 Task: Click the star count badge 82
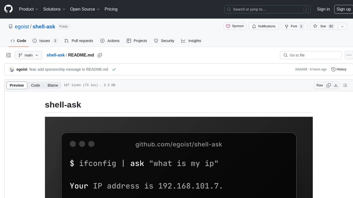331,26
